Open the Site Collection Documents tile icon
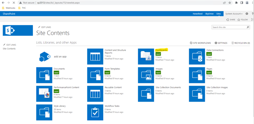This screenshot has height=124, width=254. [x=146, y=94]
